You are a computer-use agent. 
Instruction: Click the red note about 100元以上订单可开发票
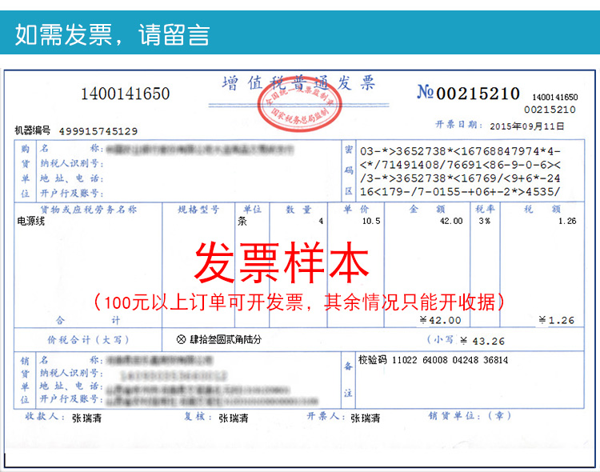(x=300, y=302)
